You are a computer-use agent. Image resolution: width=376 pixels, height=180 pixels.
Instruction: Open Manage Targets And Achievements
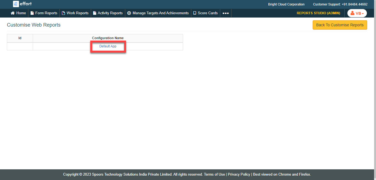pyautogui.click(x=158, y=13)
